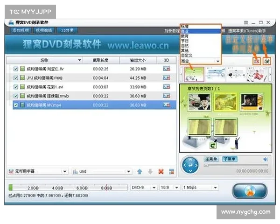Open the 狸窝苹果(iTunes)助手 link
Screen dimensions: 280x224
(x=247, y=31)
